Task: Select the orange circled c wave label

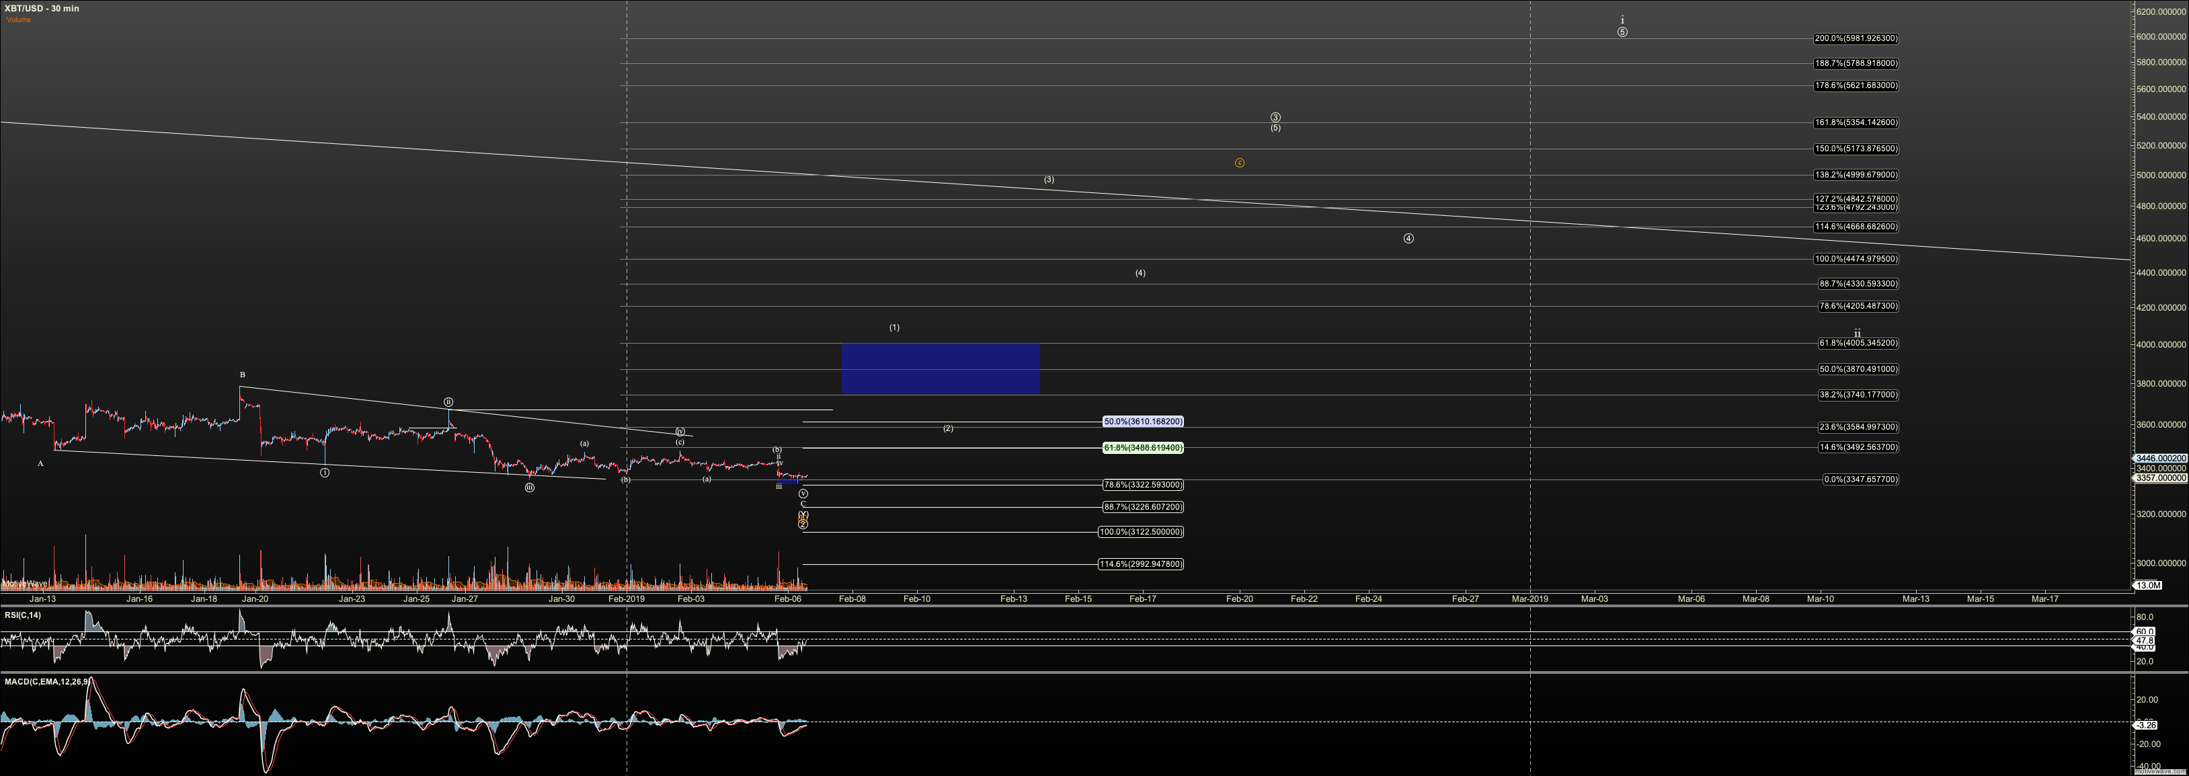Action: coord(1240,163)
